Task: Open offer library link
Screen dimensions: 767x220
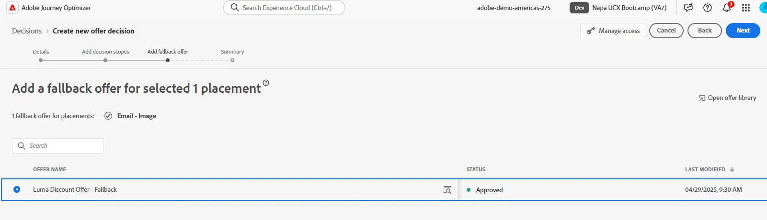Action: 727,98
